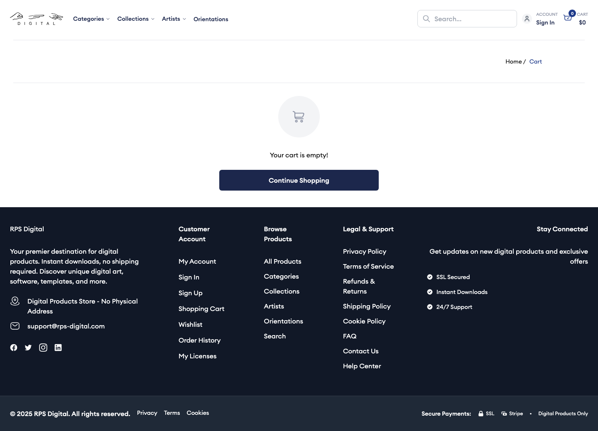Viewport: 598px width, 431px height.
Task: Open My Licenses in the footer
Action: (x=197, y=356)
